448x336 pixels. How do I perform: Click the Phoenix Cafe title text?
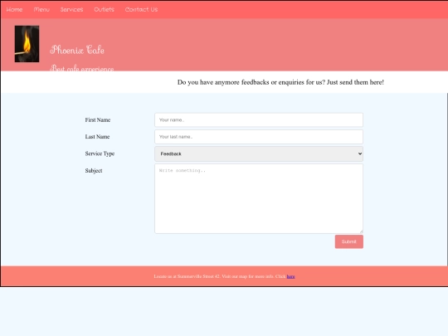[77, 50]
